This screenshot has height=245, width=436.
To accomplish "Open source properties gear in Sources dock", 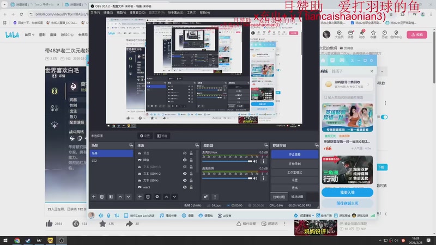I will (157, 197).
